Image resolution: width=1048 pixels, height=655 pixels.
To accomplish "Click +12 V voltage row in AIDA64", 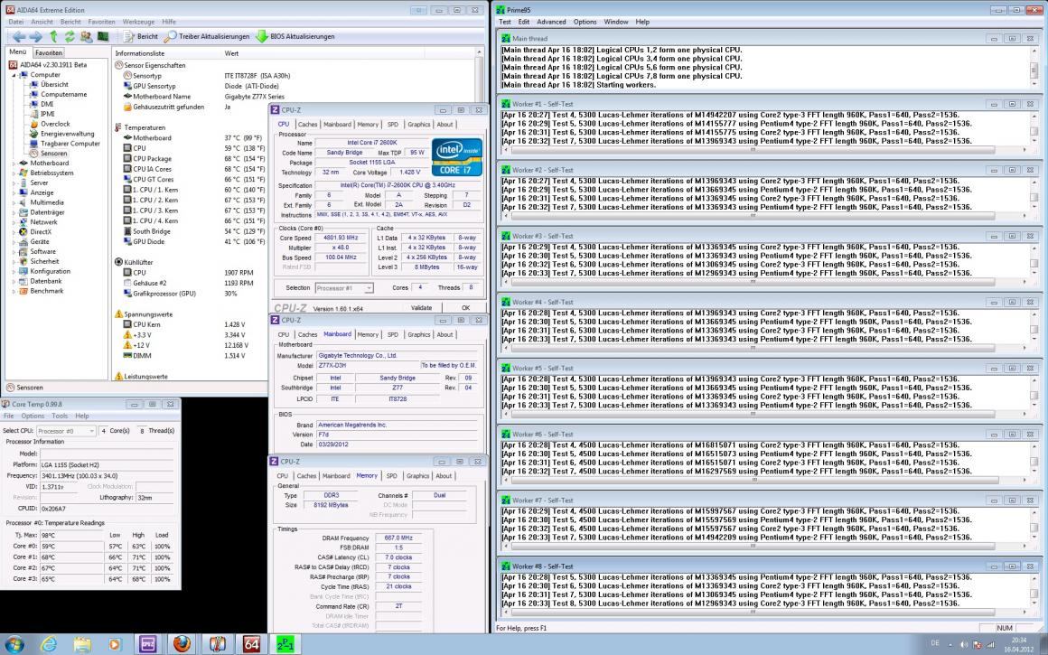I will tap(189, 345).
